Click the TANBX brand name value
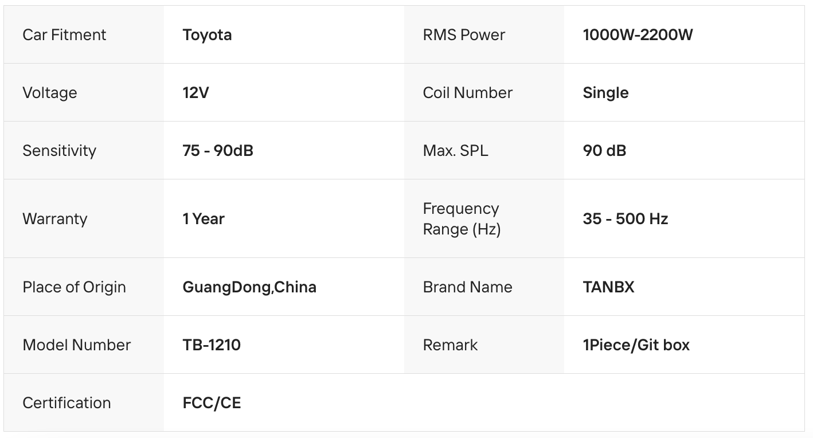This screenshot has height=438, width=813. click(x=608, y=287)
